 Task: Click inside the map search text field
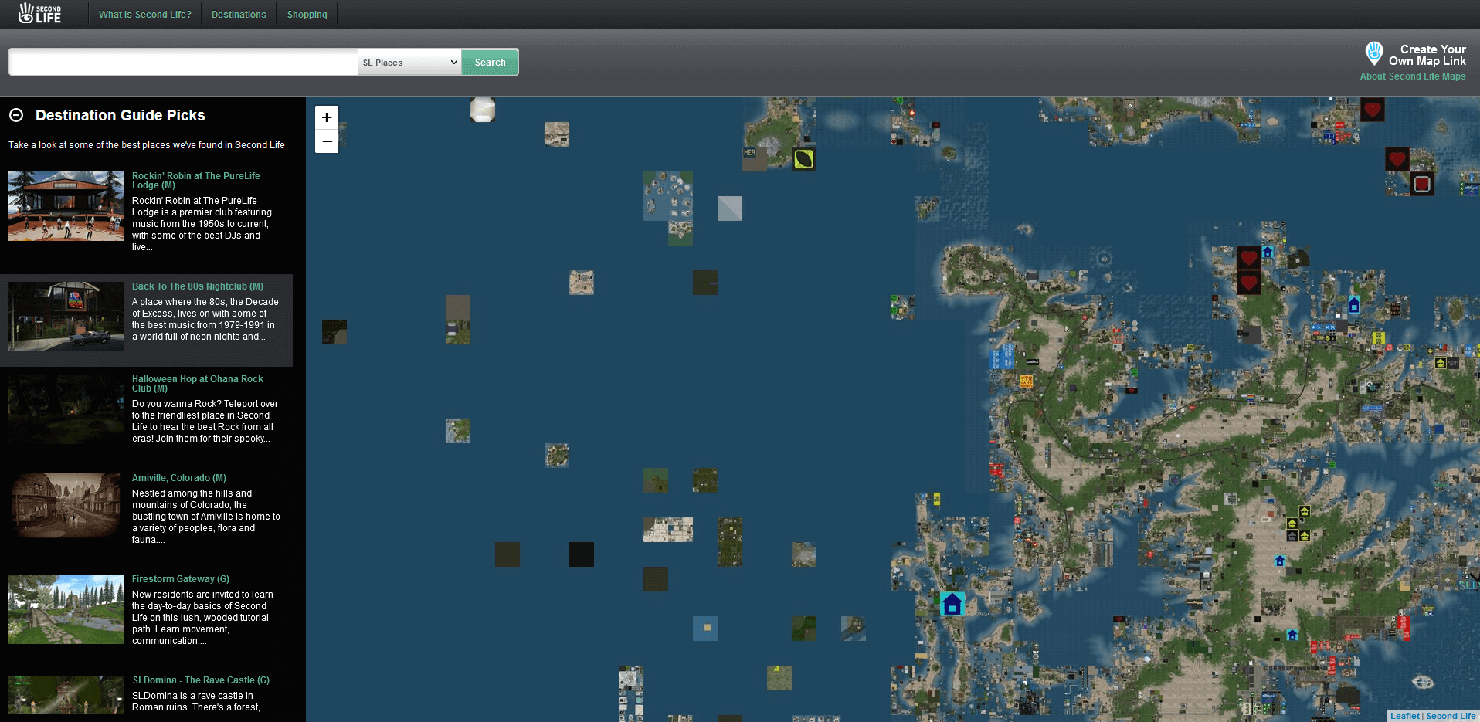coord(183,62)
